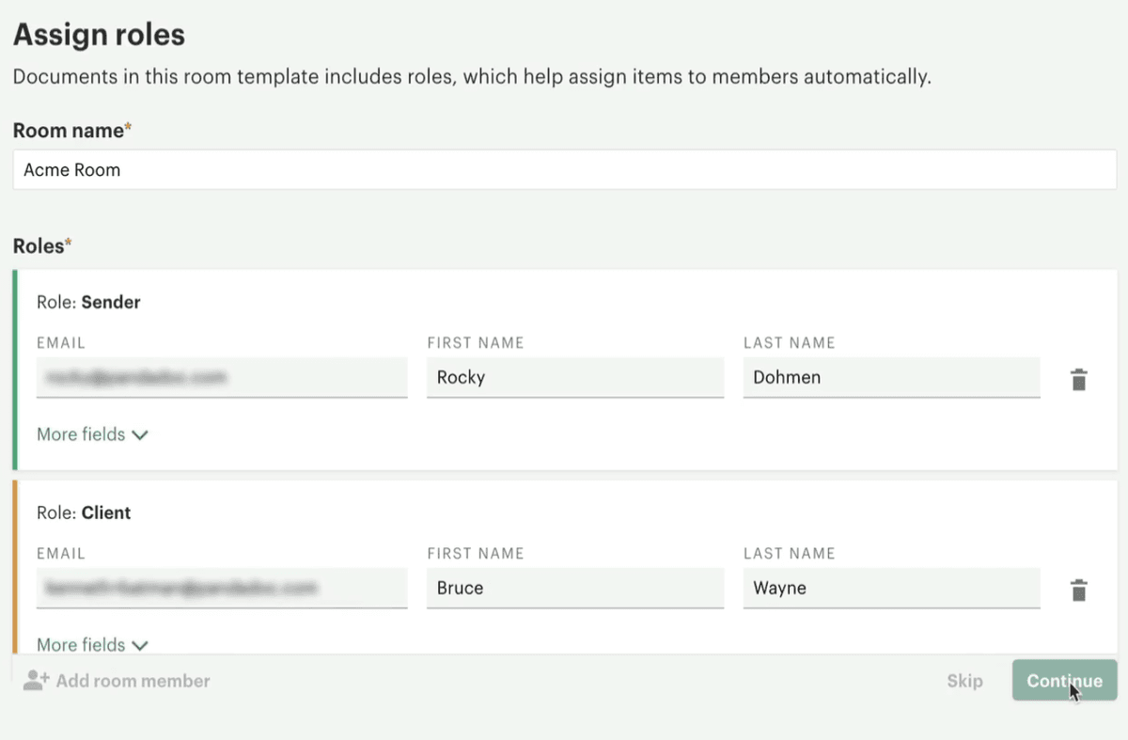Click the chevron arrow beside Client's More fields
1128x740 pixels.
[x=141, y=645]
